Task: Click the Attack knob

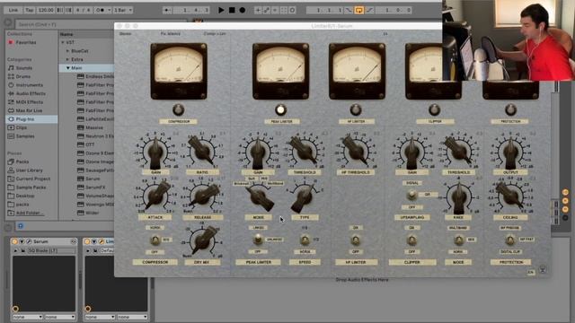Action: [x=156, y=196]
